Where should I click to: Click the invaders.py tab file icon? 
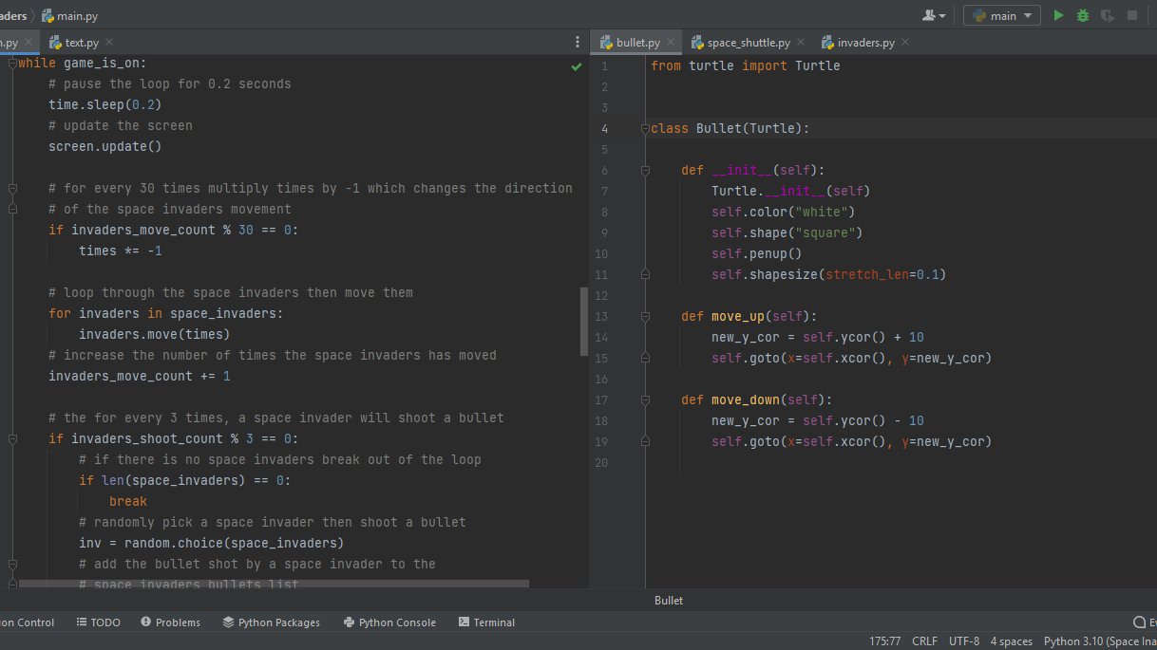click(828, 42)
